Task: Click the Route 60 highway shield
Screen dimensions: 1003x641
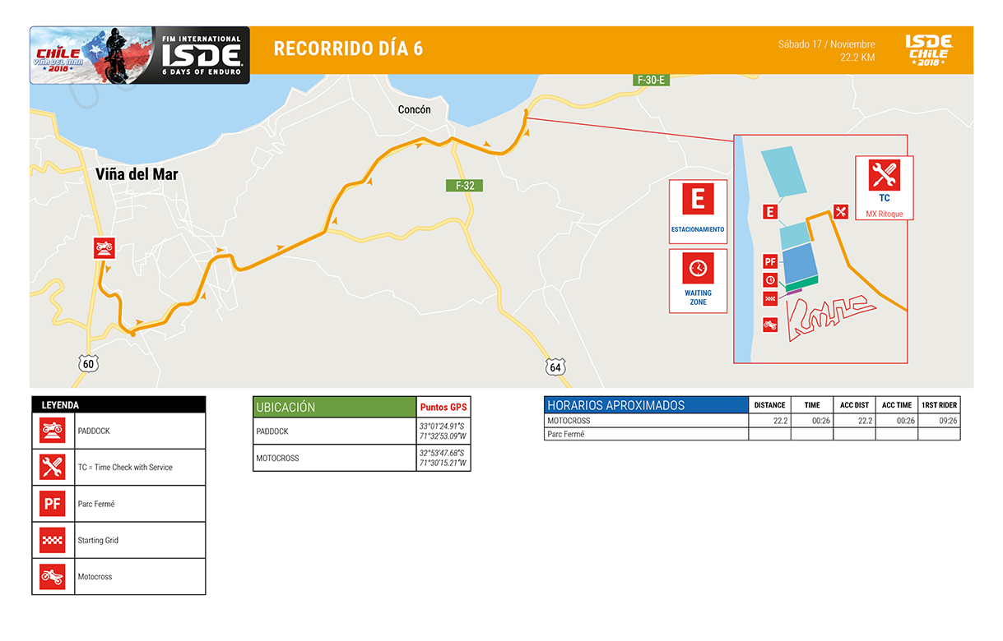Action: pos(89,362)
